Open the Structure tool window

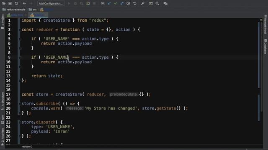click(x=3, y=101)
